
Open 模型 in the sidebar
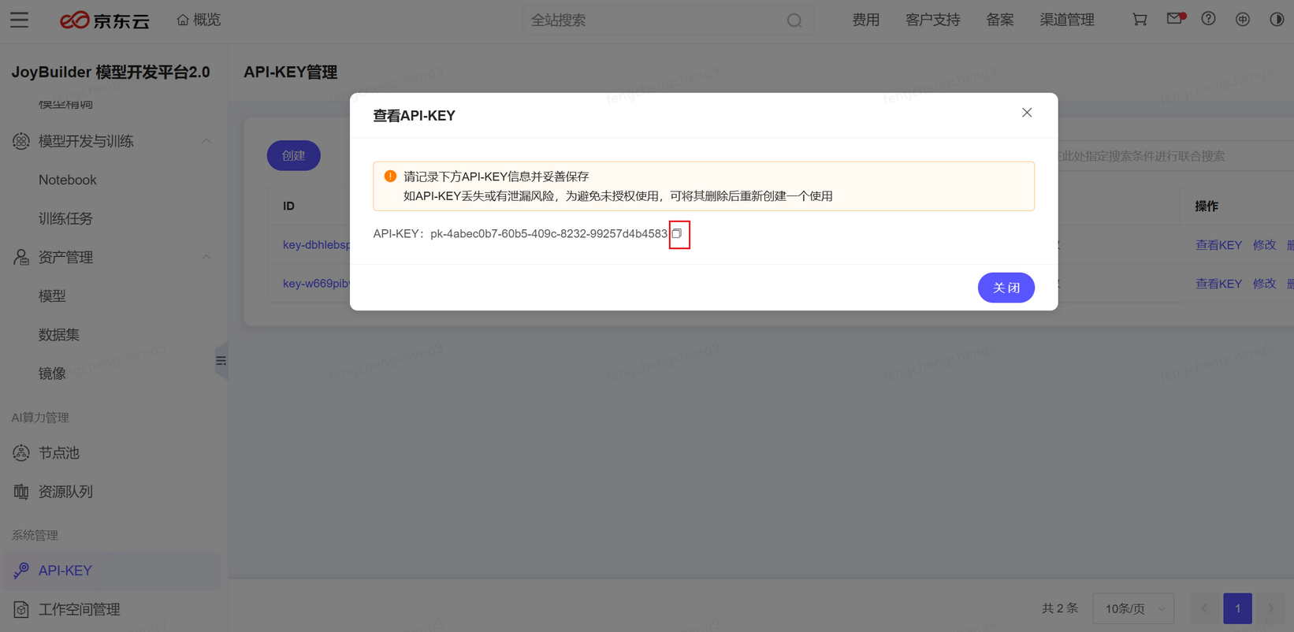pos(52,296)
